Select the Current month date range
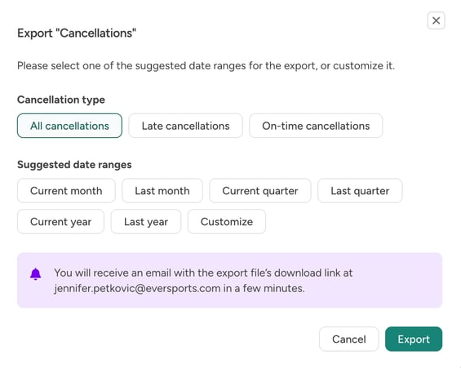This screenshot has height=368, width=461. (x=66, y=191)
